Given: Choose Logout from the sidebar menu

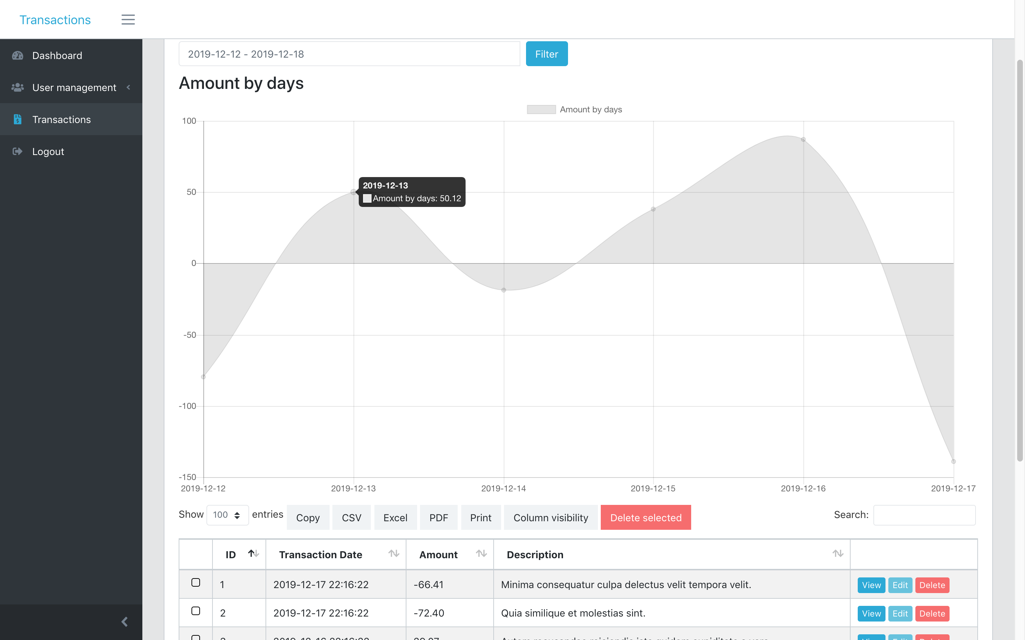Looking at the screenshot, I should coord(48,151).
